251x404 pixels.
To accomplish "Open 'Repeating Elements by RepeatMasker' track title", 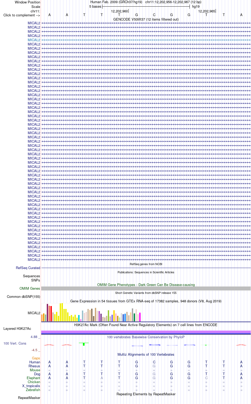I will 146,394.
